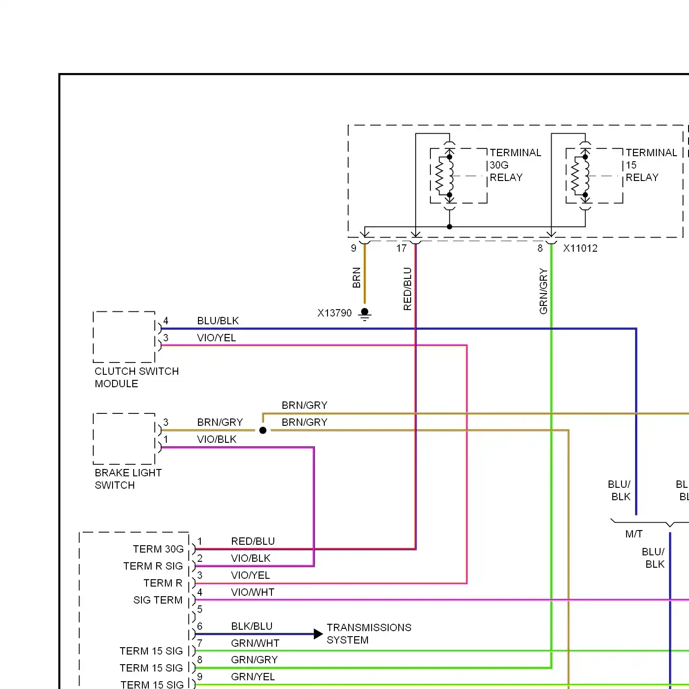Image resolution: width=689 pixels, height=689 pixels.
Task: Click VIO/YEL label at clutch switch pin 3
Action: coord(216,338)
